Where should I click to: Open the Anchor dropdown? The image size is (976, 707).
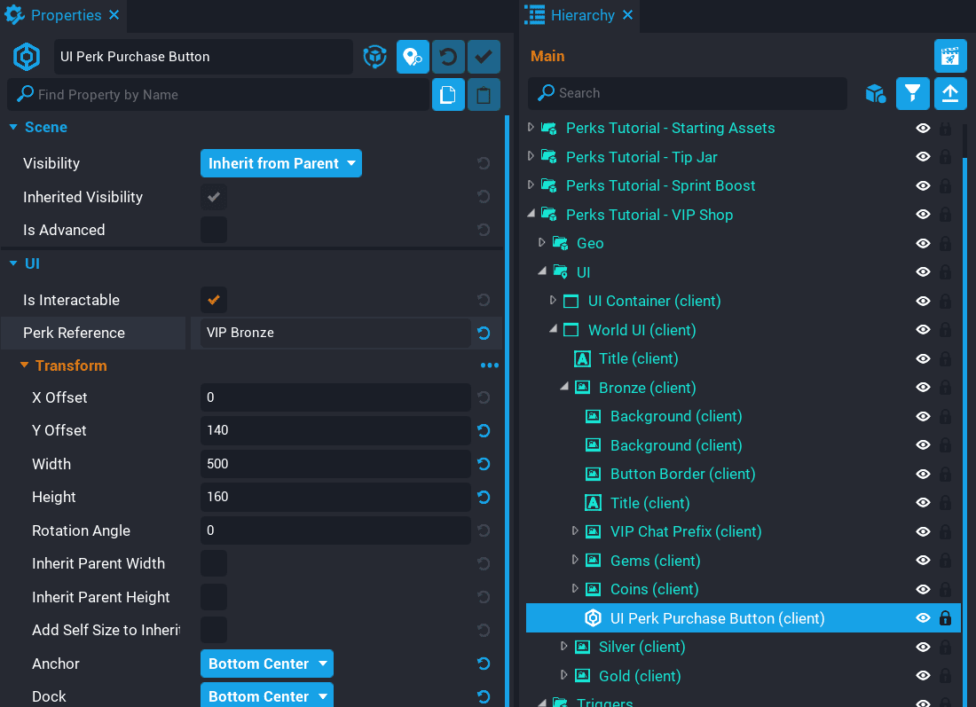(x=266, y=664)
